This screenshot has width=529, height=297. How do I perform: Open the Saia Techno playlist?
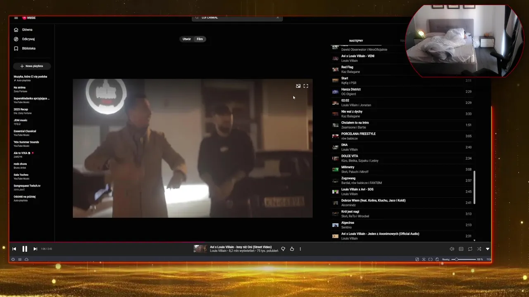(x=21, y=177)
